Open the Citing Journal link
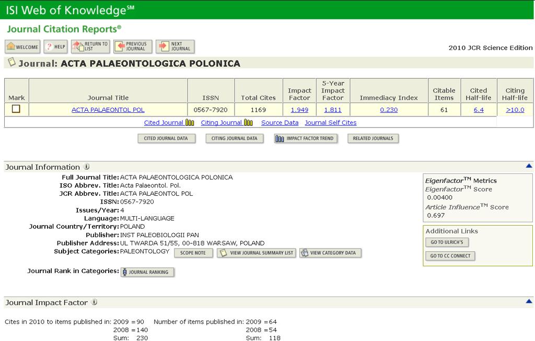The width and height of the screenshot is (535, 341). pos(221,122)
